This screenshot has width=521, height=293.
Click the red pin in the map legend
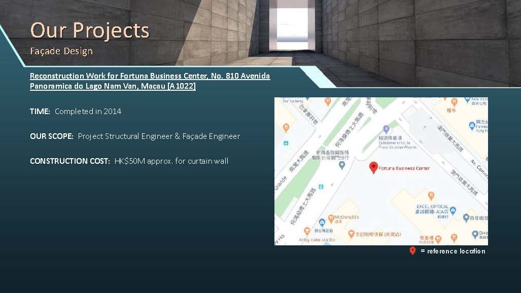[x=412, y=251]
